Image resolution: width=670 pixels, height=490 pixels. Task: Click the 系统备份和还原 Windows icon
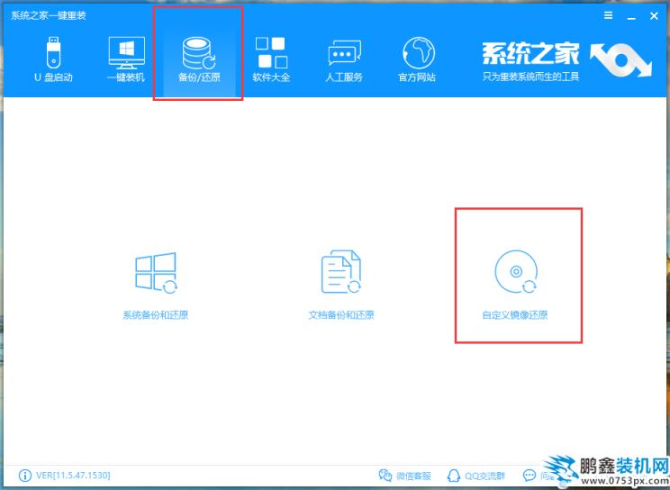156,272
